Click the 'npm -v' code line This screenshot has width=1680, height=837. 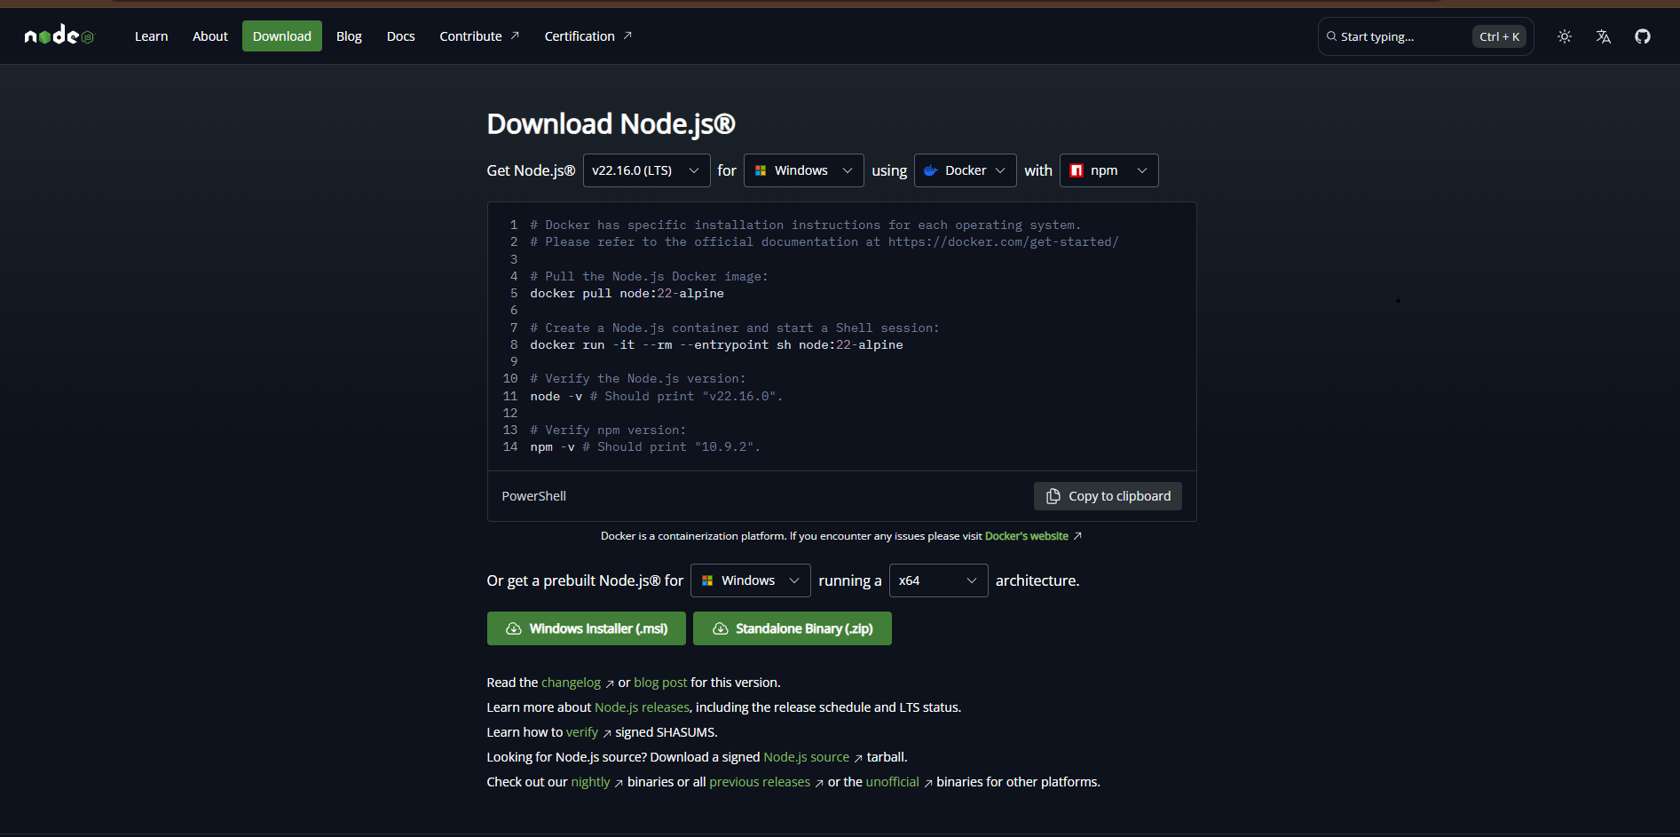point(645,447)
